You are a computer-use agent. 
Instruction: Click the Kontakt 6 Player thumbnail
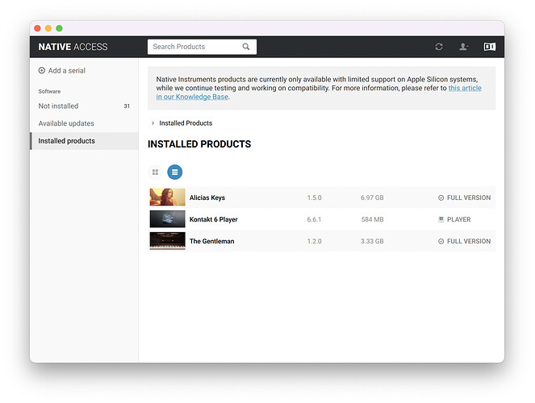click(x=168, y=219)
